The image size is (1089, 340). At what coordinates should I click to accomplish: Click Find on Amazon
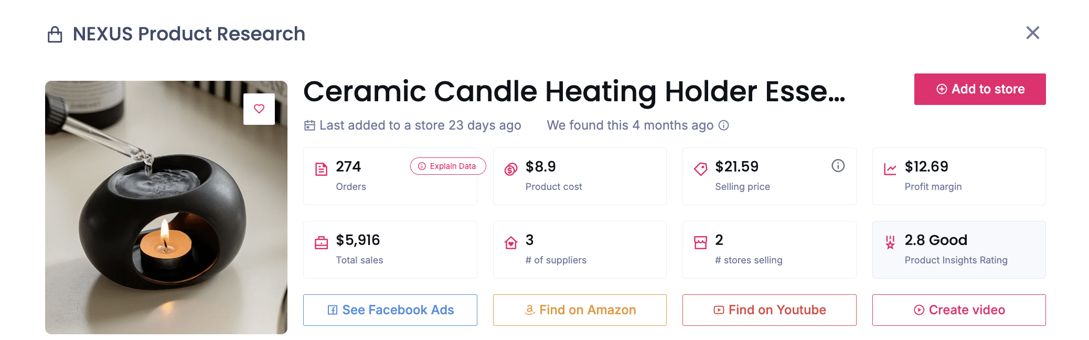(x=579, y=310)
